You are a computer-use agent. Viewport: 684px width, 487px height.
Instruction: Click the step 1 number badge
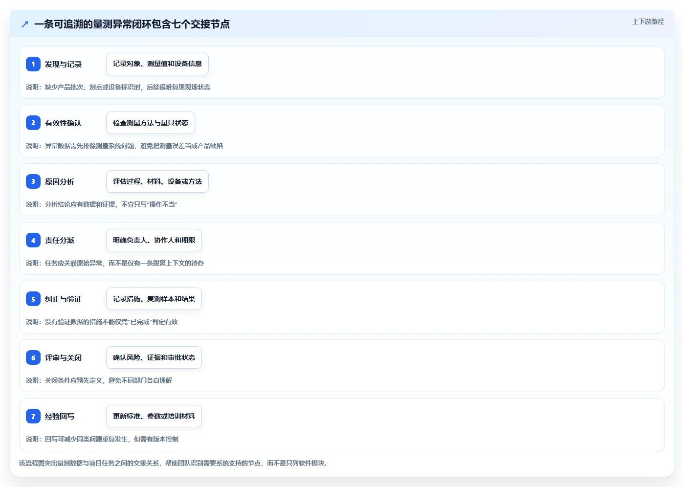33,64
